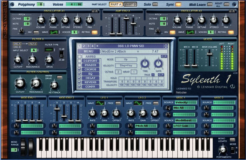Open Oscillator A2 Wave selector

coord(190,32)
